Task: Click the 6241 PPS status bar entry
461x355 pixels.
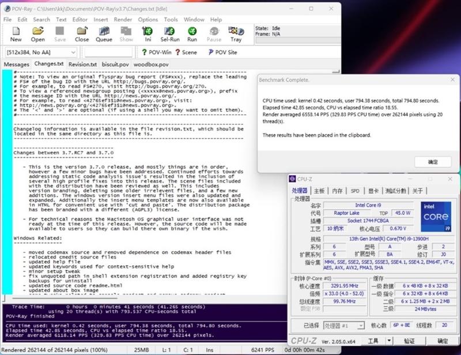Action: (x=263, y=350)
